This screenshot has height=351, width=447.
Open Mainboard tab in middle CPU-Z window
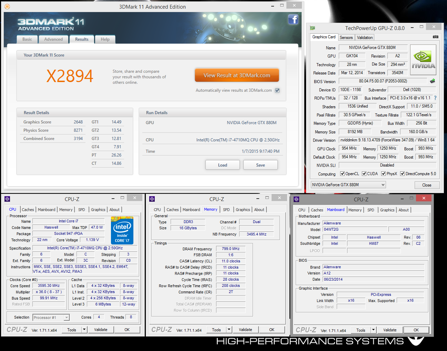(x=191, y=210)
